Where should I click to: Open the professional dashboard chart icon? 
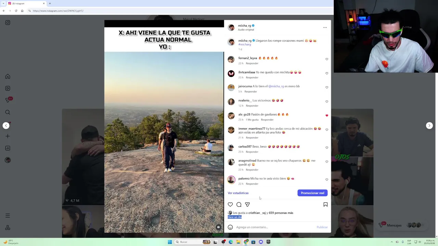click(8, 148)
